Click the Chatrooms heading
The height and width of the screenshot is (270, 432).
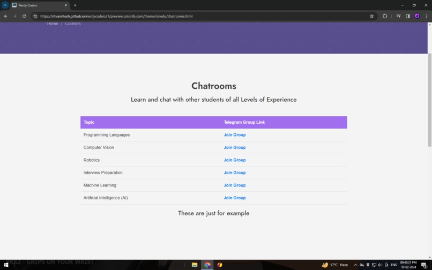coord(214,86)
